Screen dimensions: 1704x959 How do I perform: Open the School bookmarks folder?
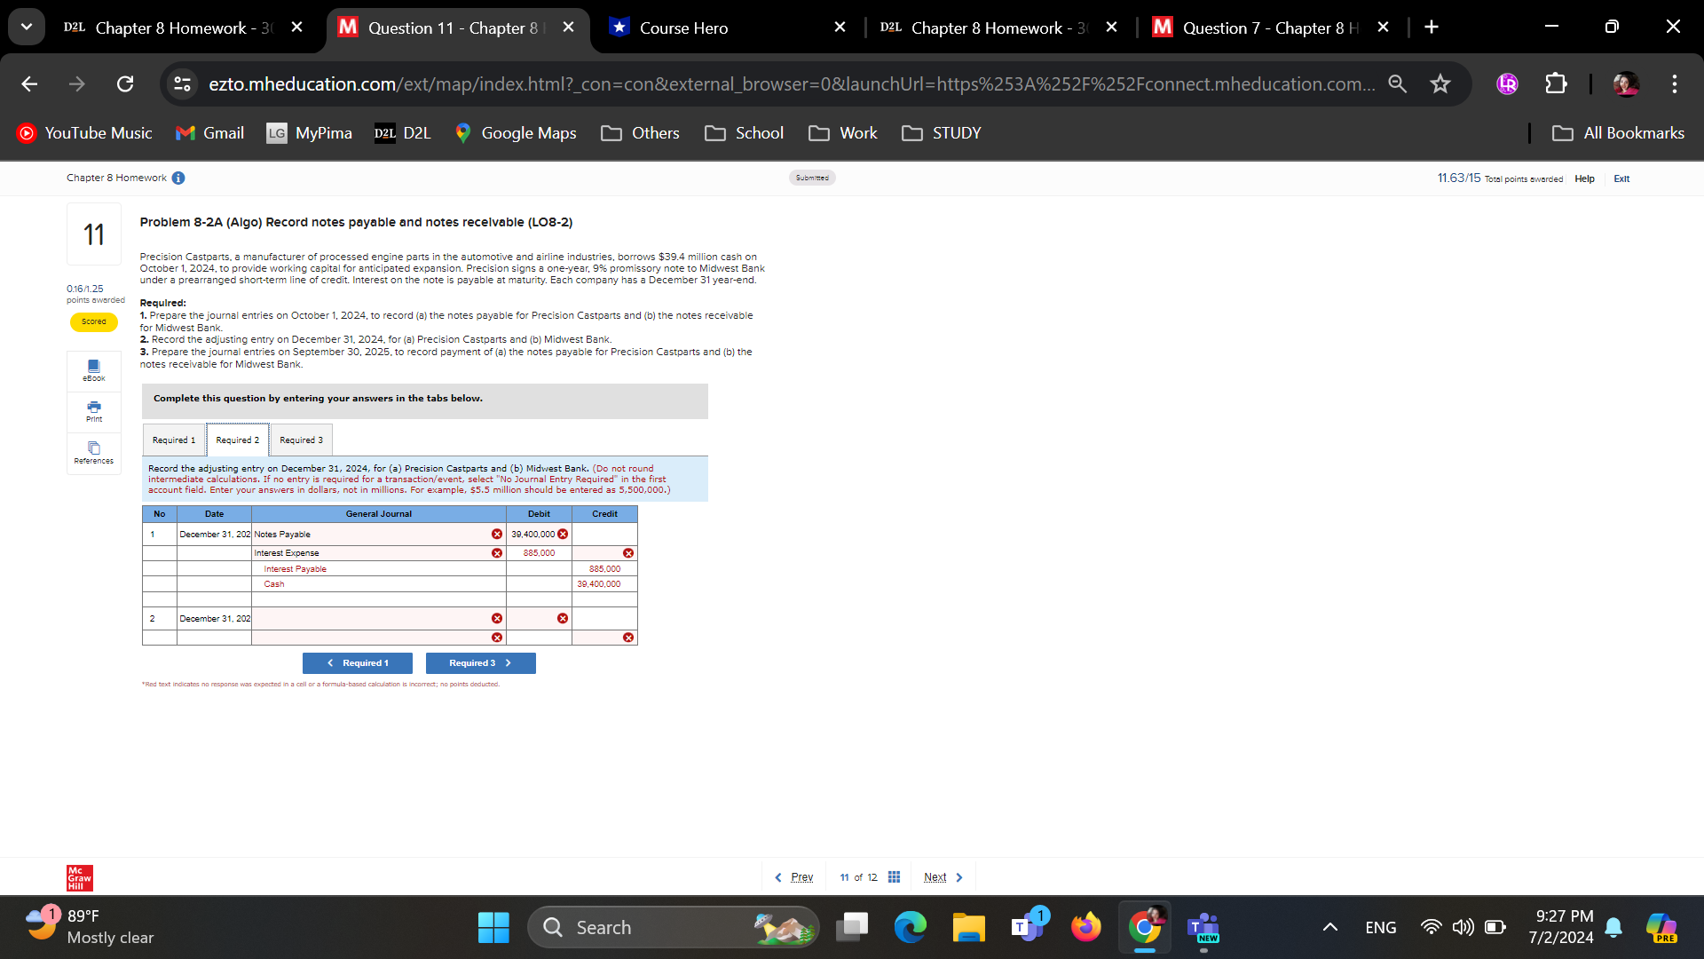pyautogui.click(x=744, y=133)
